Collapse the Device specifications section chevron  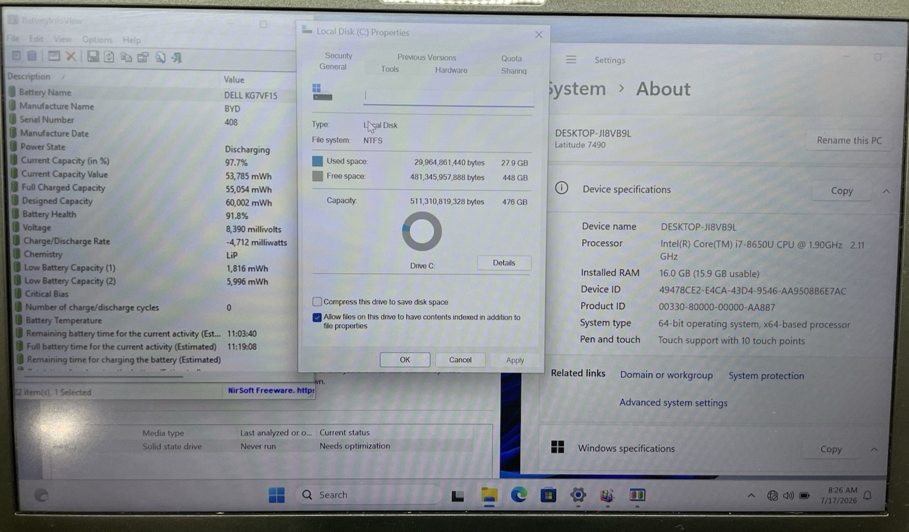[x=886, y=191]
